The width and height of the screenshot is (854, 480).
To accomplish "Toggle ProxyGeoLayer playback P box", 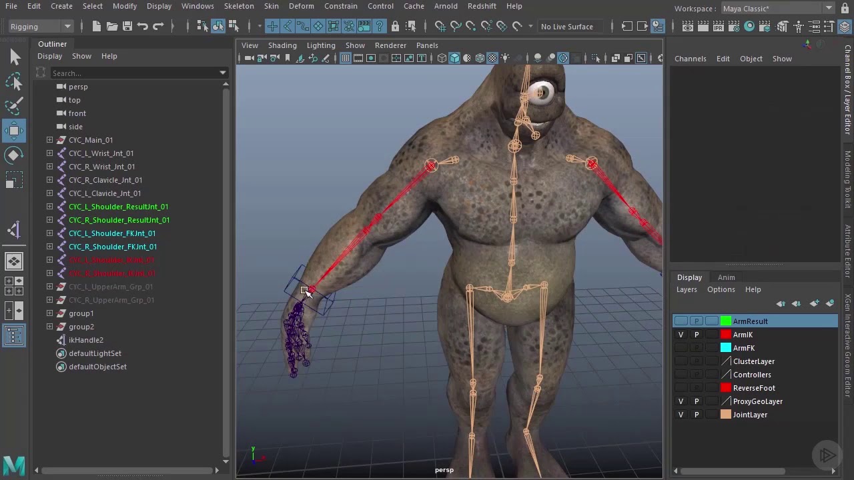I will click(697, 401).
